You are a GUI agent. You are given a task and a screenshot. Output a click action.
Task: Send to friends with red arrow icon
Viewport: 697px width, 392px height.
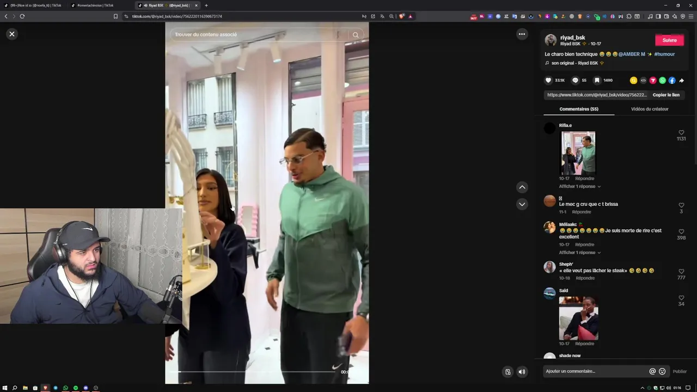pos(653,80)
